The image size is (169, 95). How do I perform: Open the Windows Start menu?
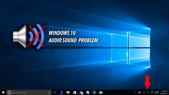[3, 92]
